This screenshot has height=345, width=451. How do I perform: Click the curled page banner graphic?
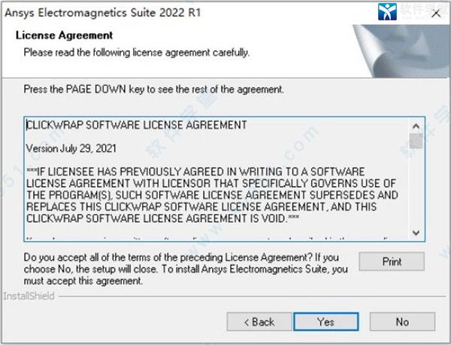click(x=401, y=51)
